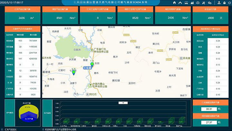232x131 pixels.
Task: Click the 8520 Nm³ value card
Action: [x=135, y=18]
